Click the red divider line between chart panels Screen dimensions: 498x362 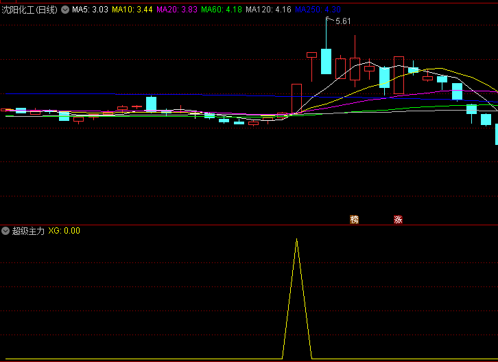point(249,225)
